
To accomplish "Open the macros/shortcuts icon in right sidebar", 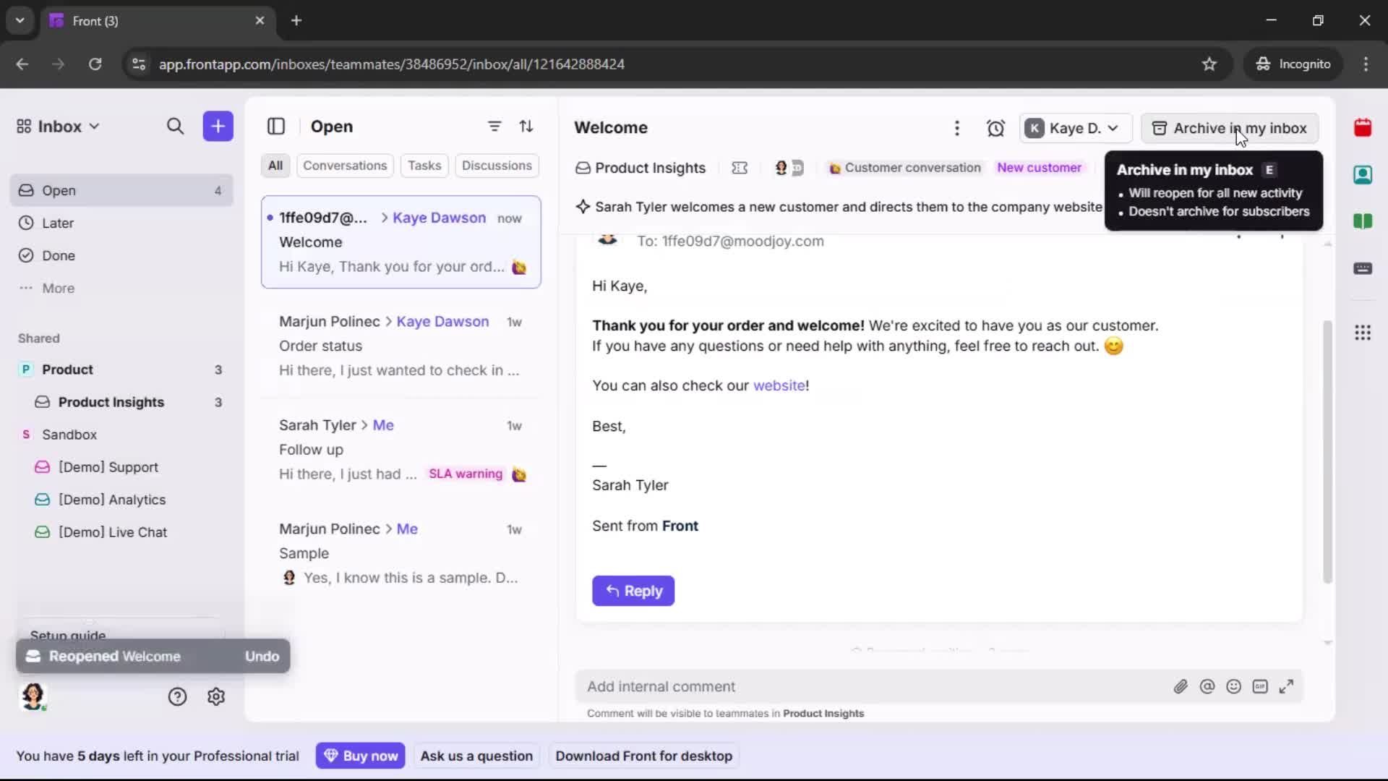I will [x=1363, y=269].
